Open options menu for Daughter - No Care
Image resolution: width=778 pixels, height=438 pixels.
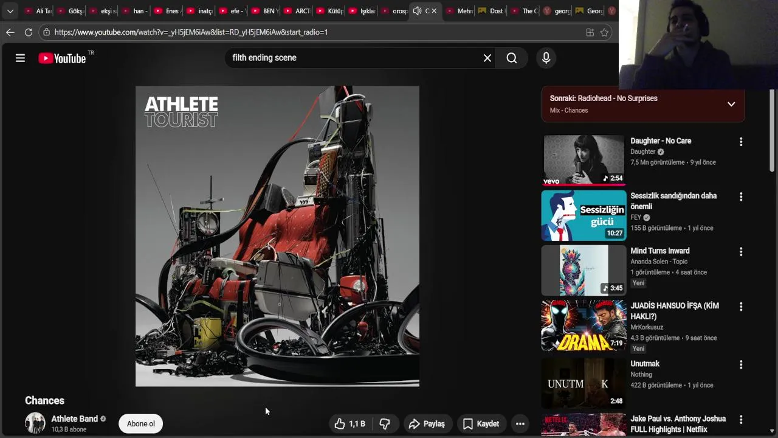point(741,142)
